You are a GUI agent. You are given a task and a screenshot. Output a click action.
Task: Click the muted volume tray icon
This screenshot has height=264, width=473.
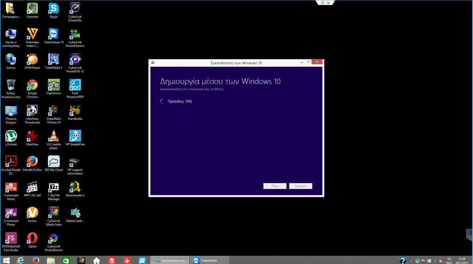[x=440, y=260]
